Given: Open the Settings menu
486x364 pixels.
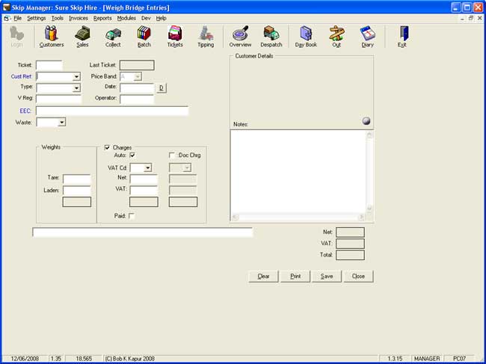Looking at the screenshot, I should click(37, 18).
